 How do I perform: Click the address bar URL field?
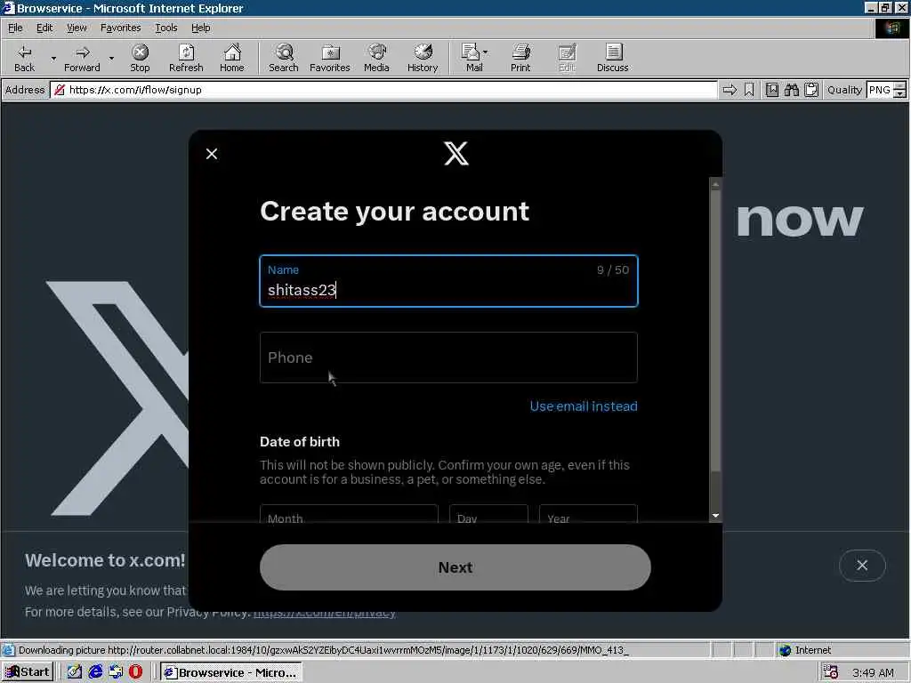coord(383,90)
